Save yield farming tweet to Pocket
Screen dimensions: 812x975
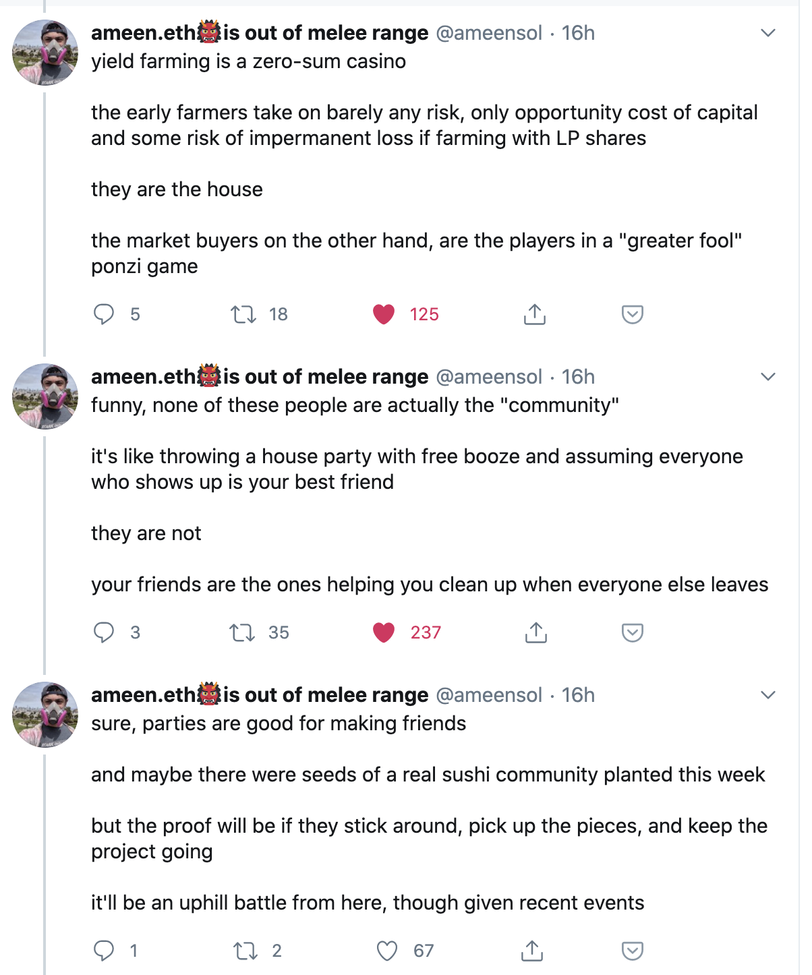click(x=632, y=314)
